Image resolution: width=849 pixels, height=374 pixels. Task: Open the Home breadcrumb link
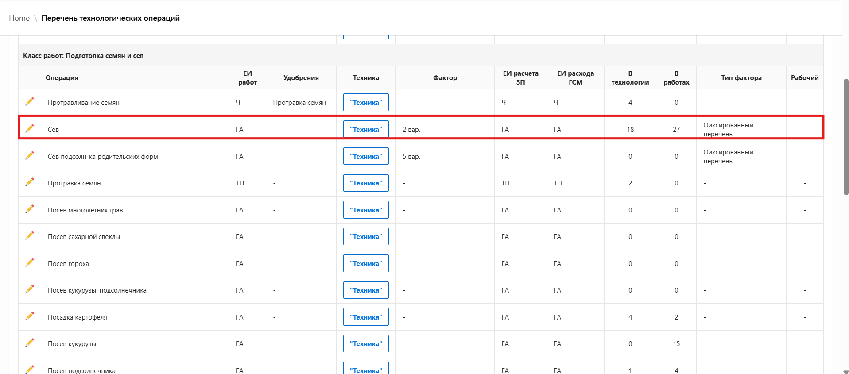click(19, 18)
